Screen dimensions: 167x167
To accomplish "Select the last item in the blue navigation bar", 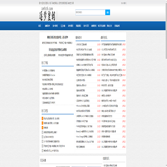I will [x=117, y=26].
